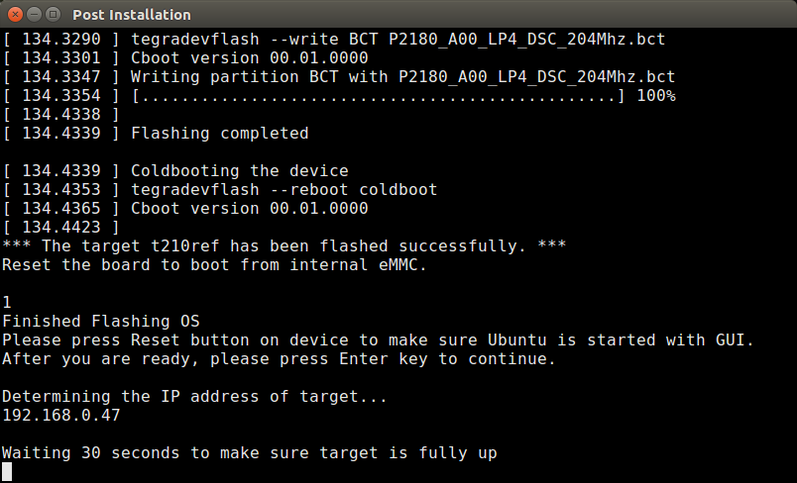Close the Post Installation window
Viewport: 797px width, 483px height.
point(15,15)
